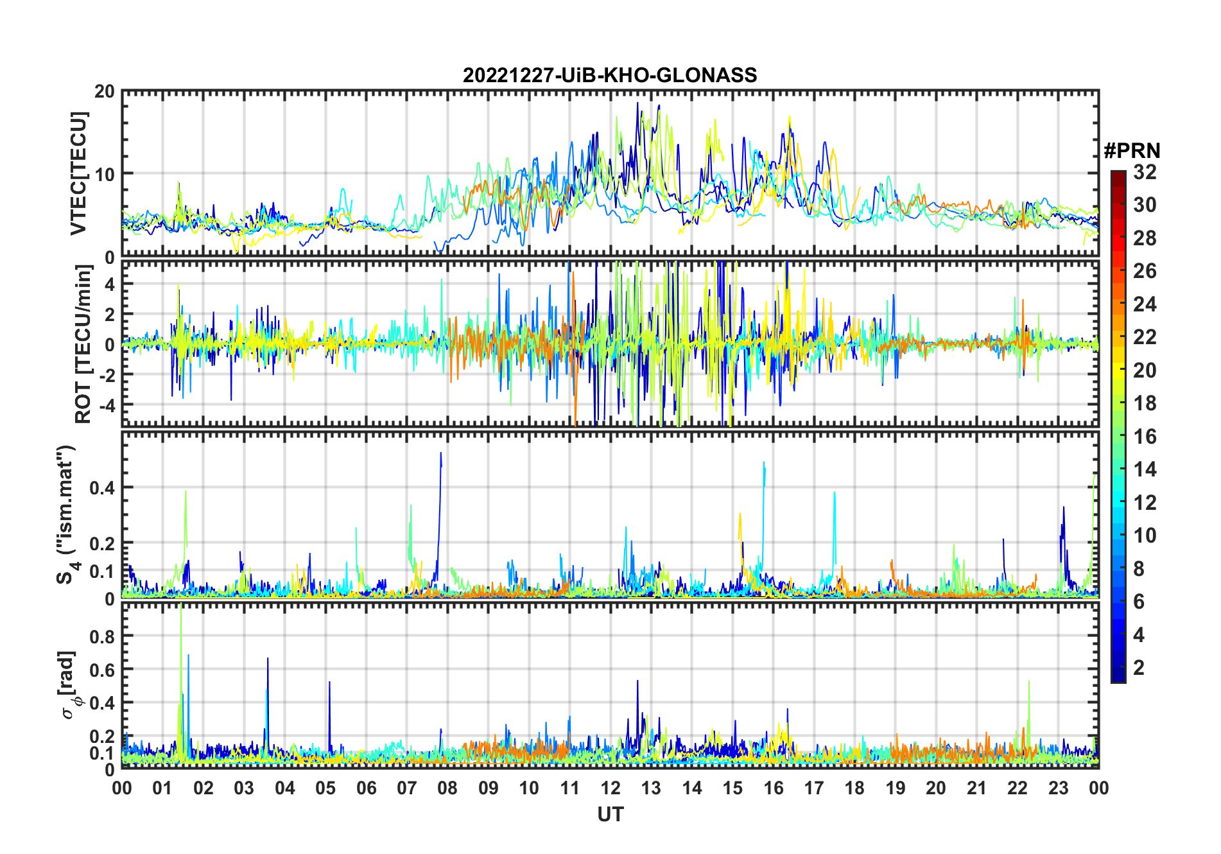Viewport: 1221px width, 854px height.
Task: Click colorbar tick label 16
Action: [1145, 437]
